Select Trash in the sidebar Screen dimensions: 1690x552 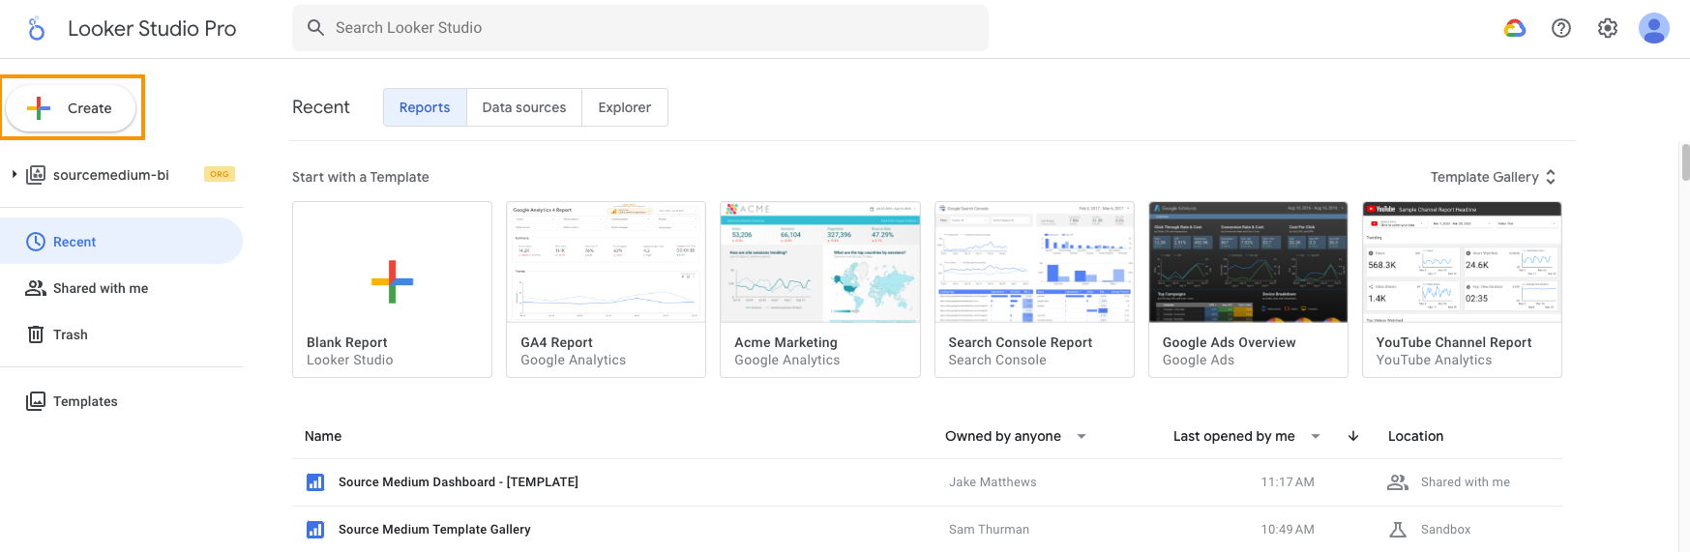(121, 334)
